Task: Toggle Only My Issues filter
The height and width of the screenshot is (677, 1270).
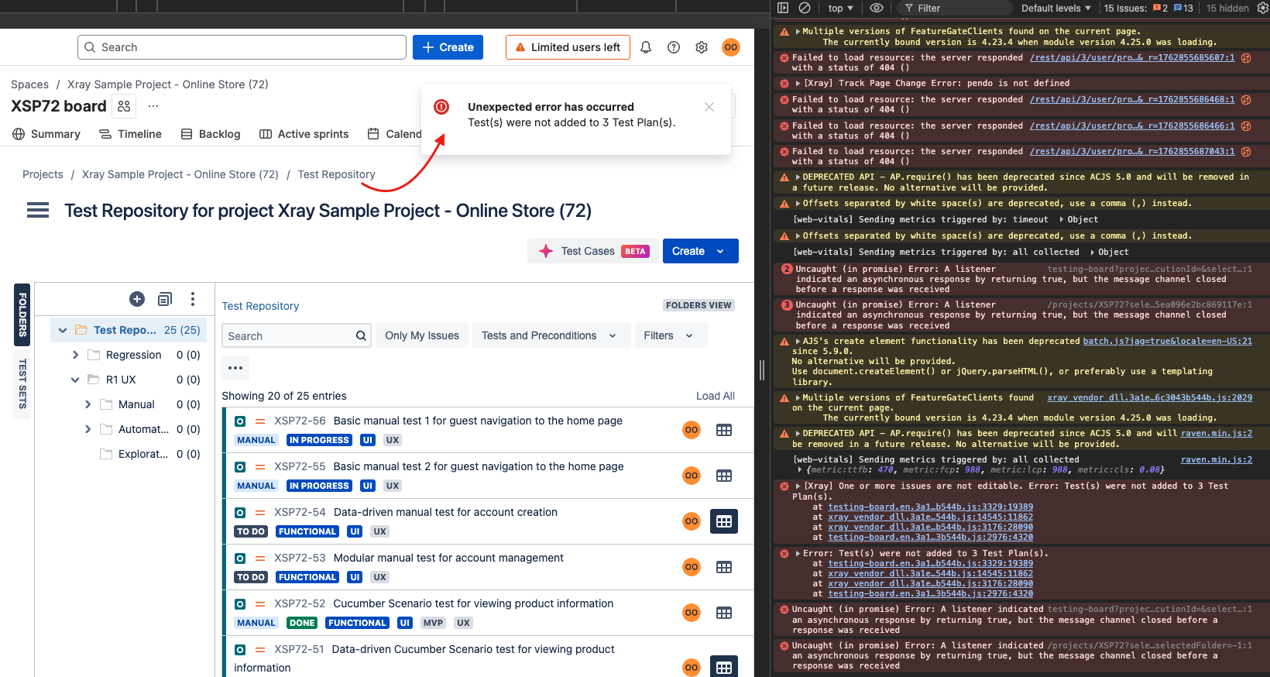Action: pos(422,335)
